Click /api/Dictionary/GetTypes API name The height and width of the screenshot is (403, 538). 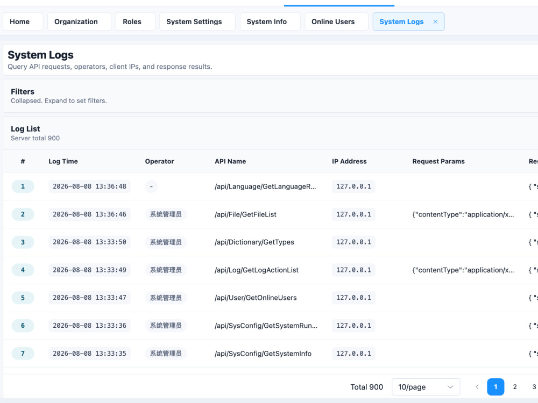tap(254, 242)
